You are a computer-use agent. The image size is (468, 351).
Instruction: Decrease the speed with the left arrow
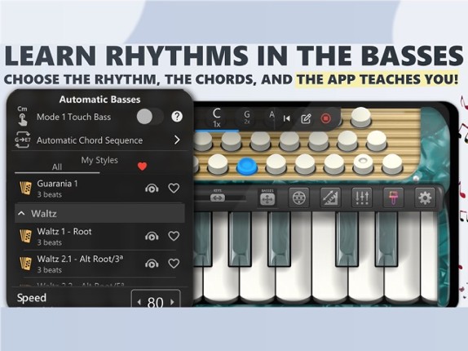click(x=139, y=302)
